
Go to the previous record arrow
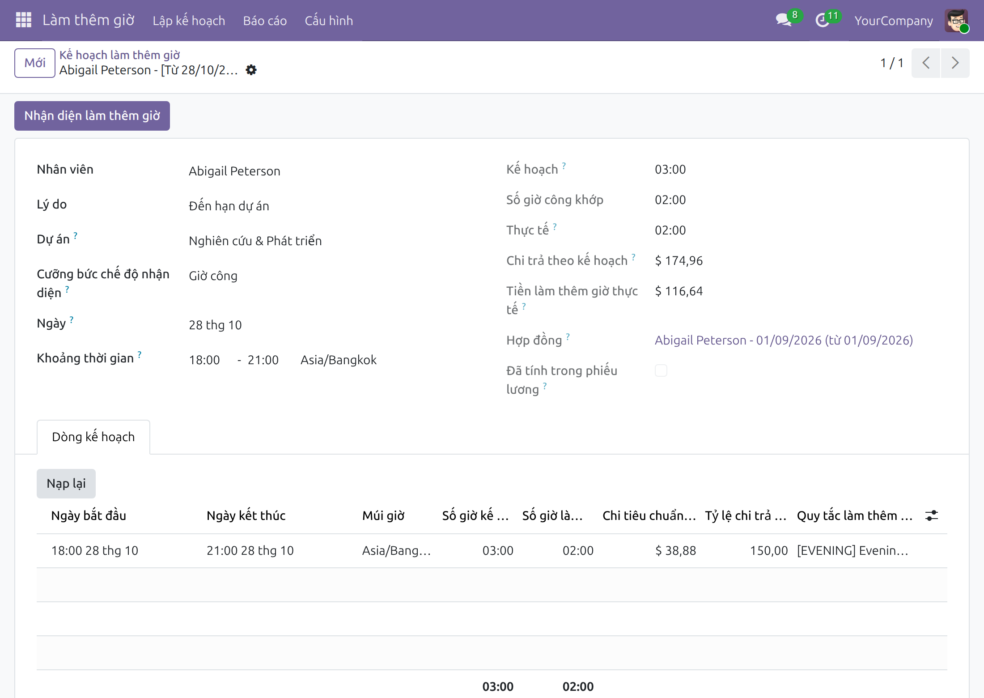tap(926, 63)
